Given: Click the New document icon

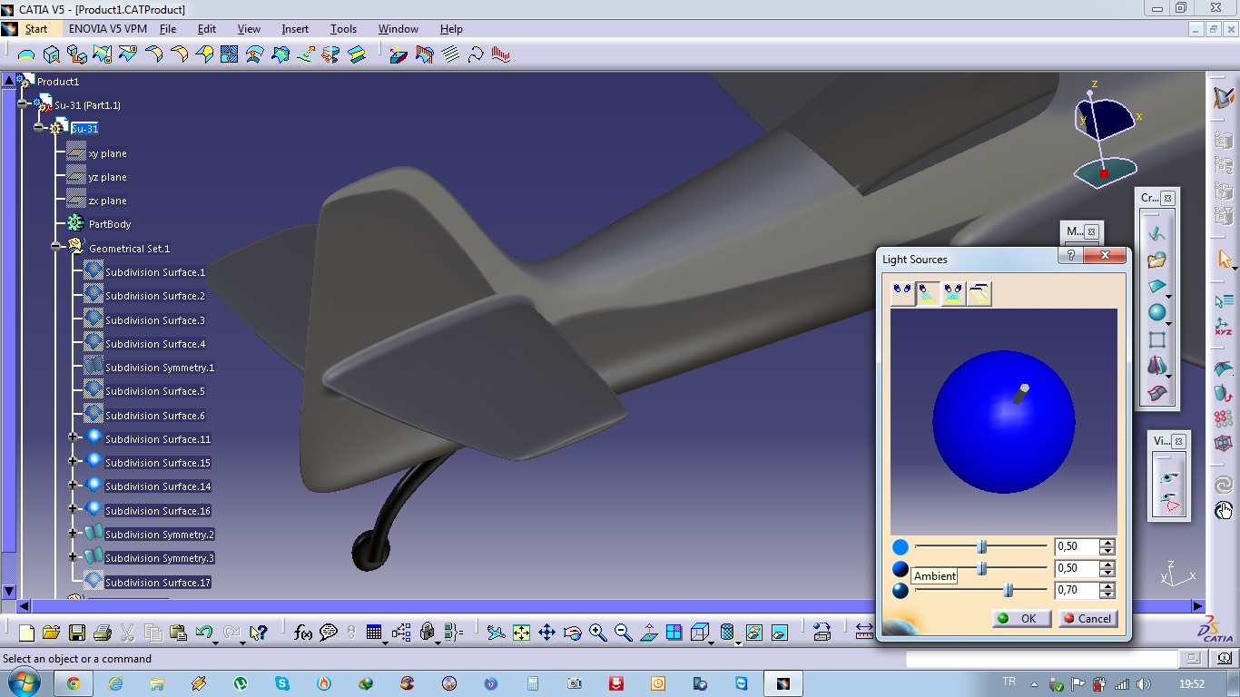Looking at the screenshot, I should click(x=26, y=633).
